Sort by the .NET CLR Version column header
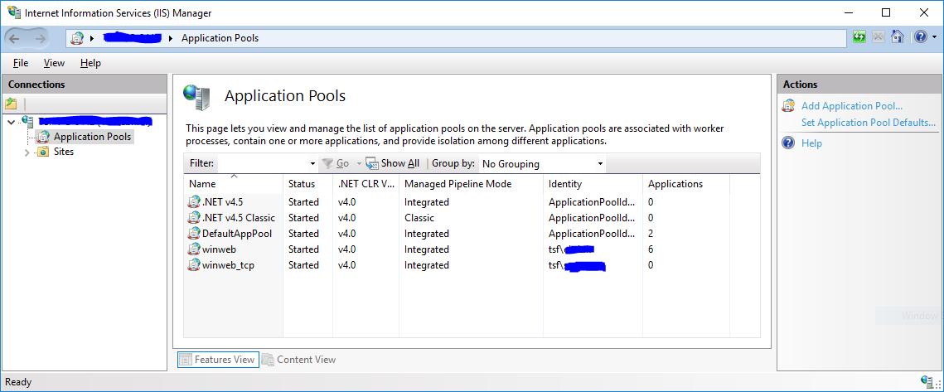944x392 pixels. click(366, 184)
